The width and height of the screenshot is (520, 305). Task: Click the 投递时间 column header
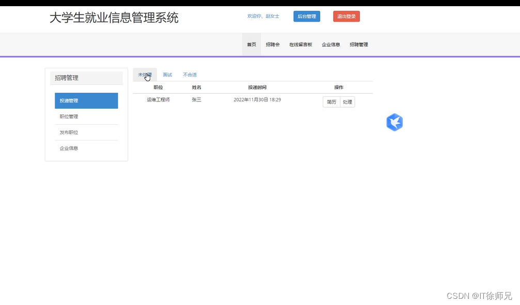pyautogui.click(x=257, y=88)
